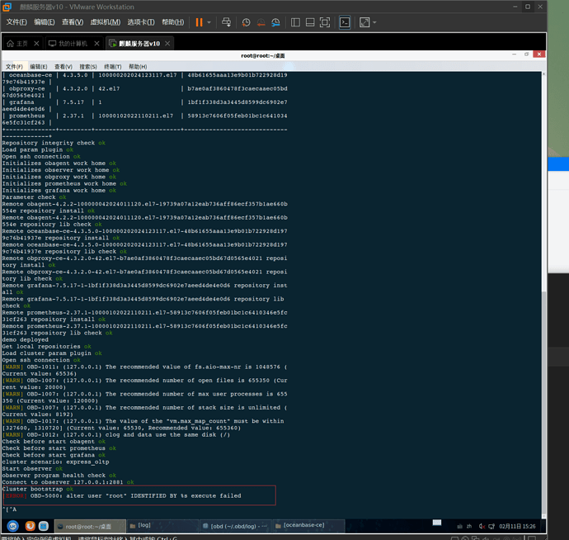Open terminal 终端(T) menu
The height and width of the screenshot is (540, 569).
coord(113,67)
